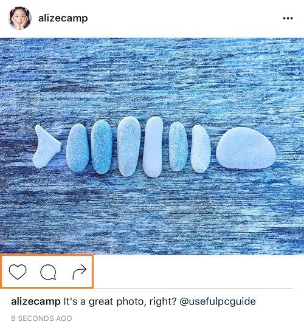Click the smooth white pebble in the fish's middle
This screenshot has width=304, height=330.
click(153, 147)
